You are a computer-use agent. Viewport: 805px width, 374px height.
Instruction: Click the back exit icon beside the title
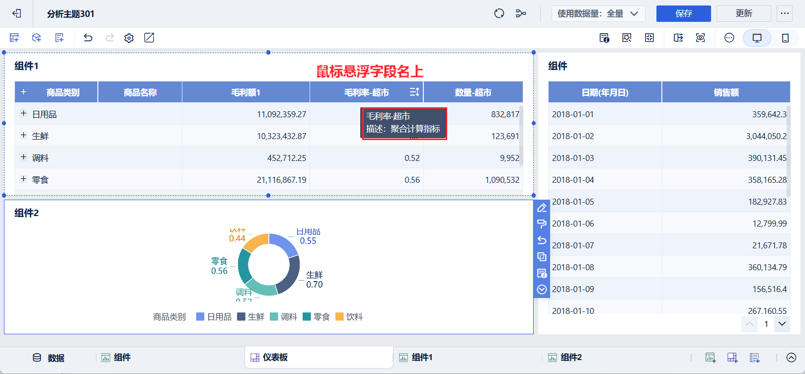(x=16, y=13)
